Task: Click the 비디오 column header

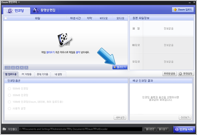Action: (104, 18)
